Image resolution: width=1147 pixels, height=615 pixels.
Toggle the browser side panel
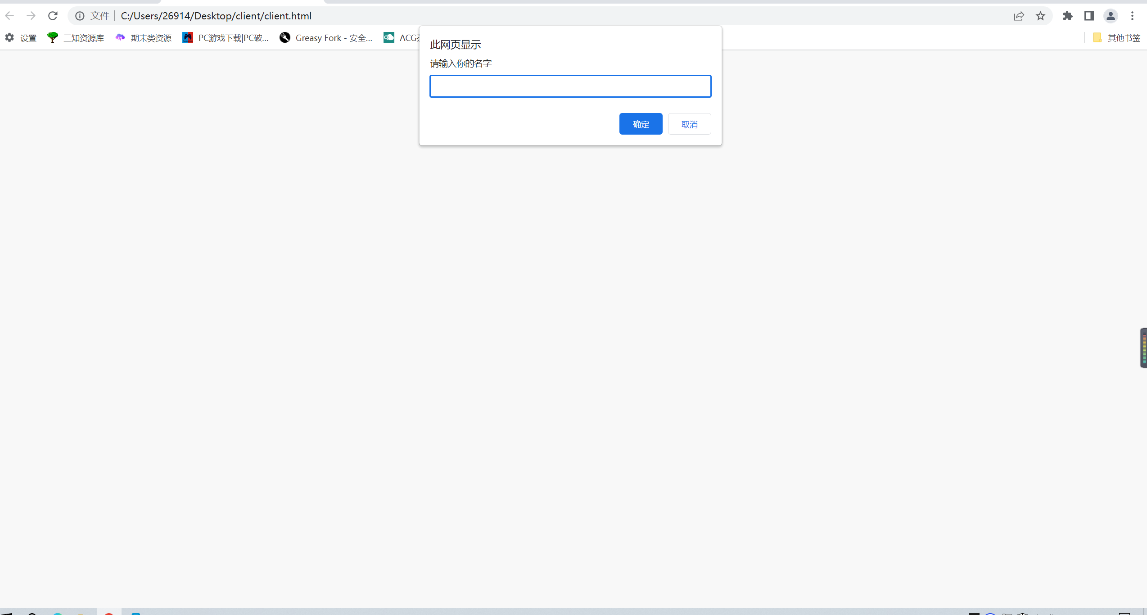tap(1089, 16)
